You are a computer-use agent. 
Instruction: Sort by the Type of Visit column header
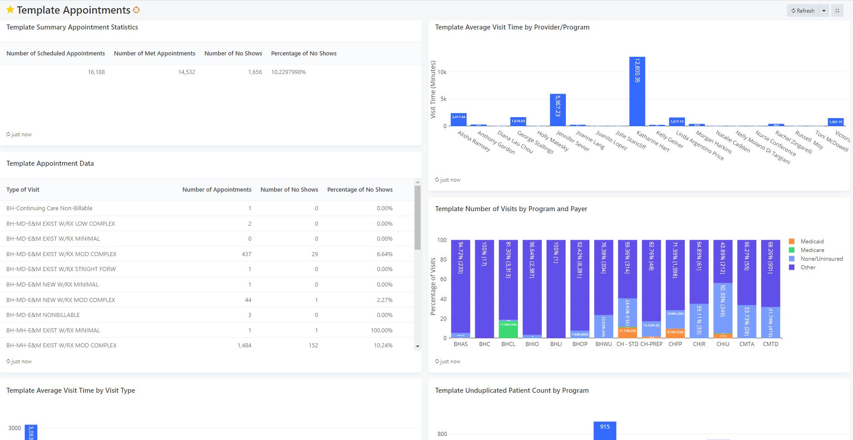[23, 189]
